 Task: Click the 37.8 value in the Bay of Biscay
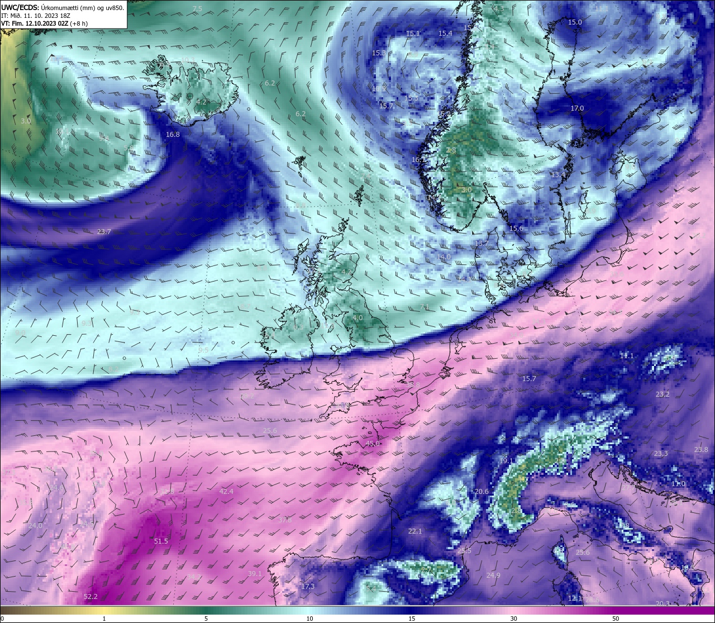[x=285, y=520]
